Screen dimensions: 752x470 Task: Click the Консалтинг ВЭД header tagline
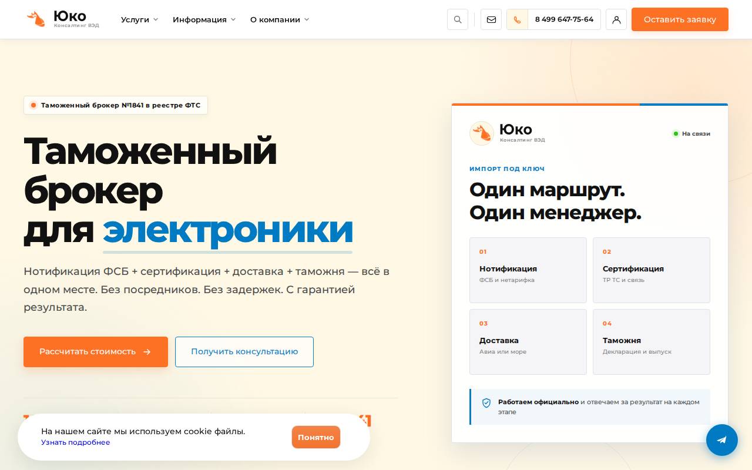pyautogui.click(x=76, y=25)
